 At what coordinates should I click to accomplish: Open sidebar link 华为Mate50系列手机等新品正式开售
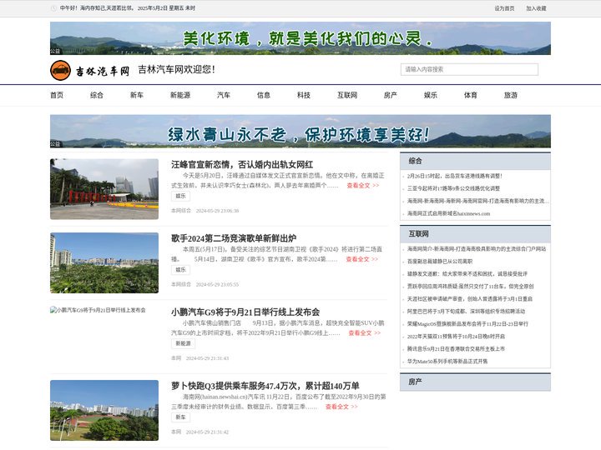coord(447,361)
